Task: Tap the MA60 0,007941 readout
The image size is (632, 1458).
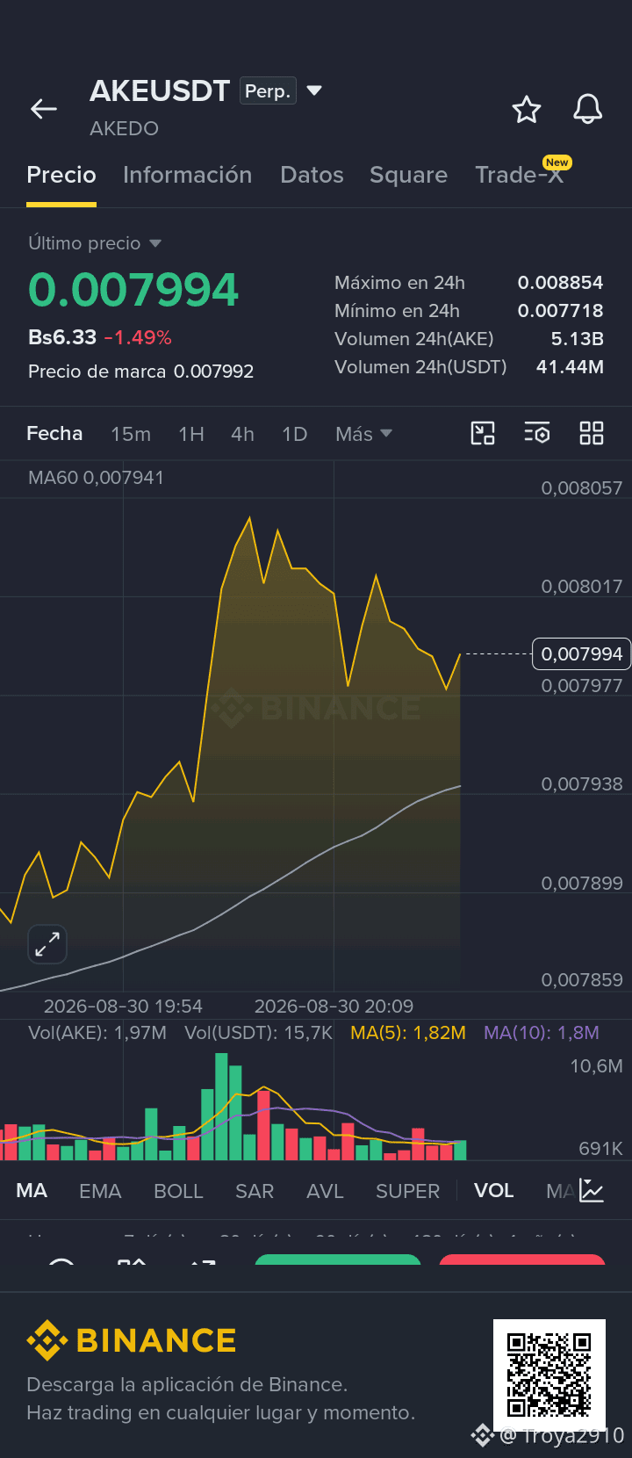Action: tap(96, 478)
